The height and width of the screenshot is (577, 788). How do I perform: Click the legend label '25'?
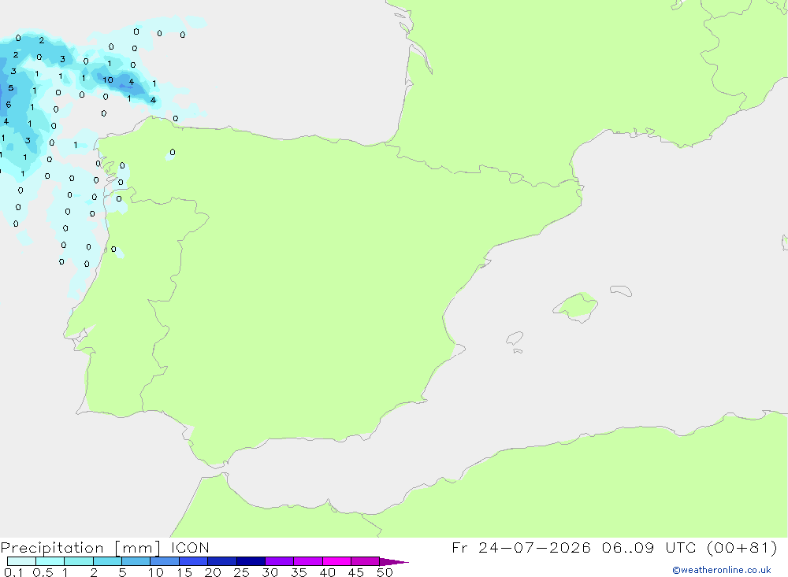point(242,572)
